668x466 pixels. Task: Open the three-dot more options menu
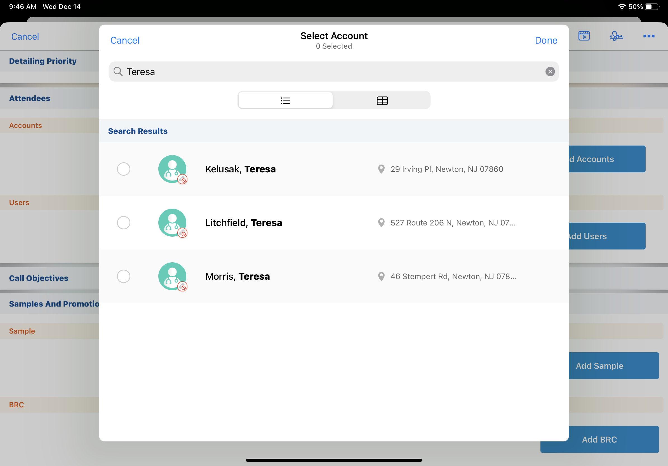pyautogui.click(x=648, y=36)
